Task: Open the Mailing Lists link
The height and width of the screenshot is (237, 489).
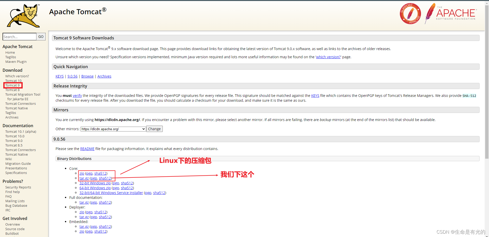Action: tap(15, 201)
